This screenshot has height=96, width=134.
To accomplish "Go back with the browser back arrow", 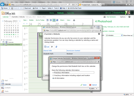I will pos(2,4).
